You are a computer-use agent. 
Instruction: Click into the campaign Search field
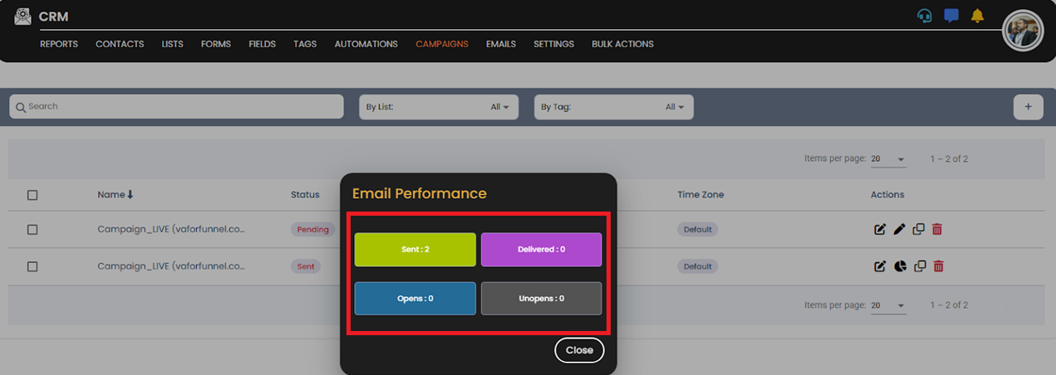coord(176,106)
